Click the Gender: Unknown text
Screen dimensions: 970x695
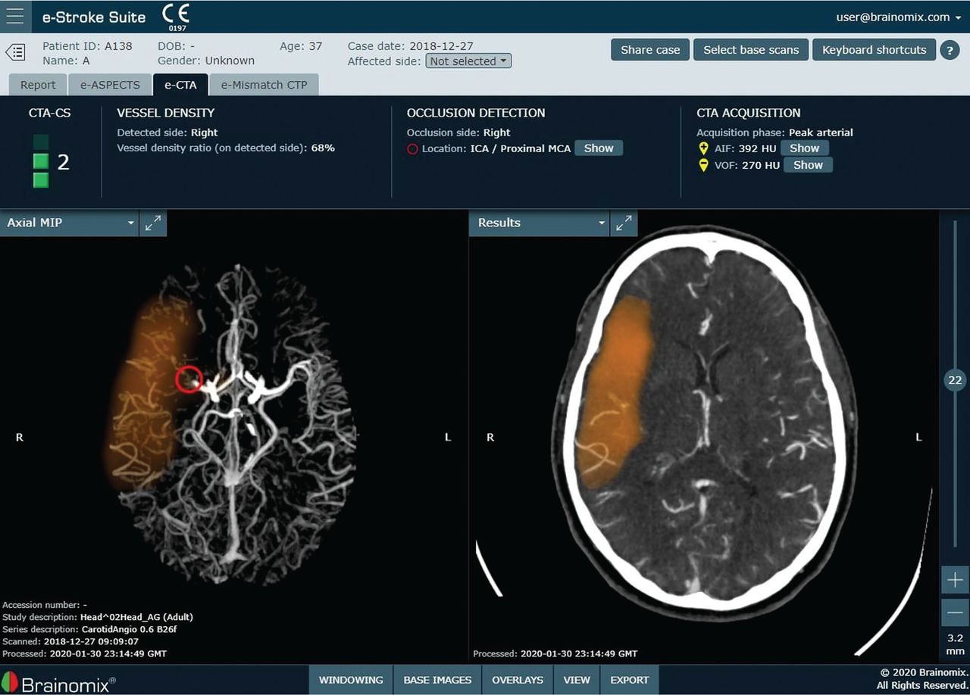(206, 61)
